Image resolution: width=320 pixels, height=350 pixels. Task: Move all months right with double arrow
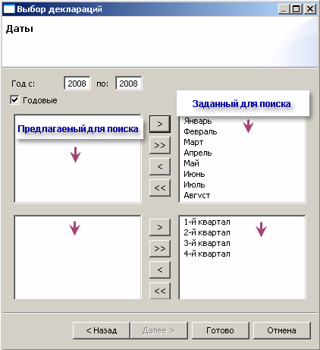[160, 145]
